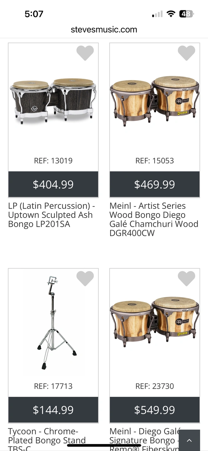Tap the $469.99 price bar

click(x=155, y=184)
